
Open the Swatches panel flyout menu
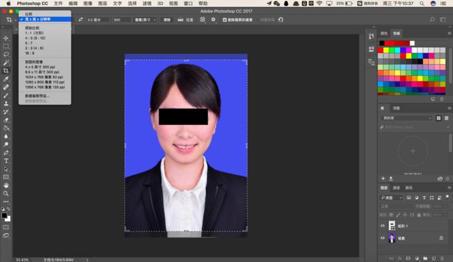[449, 33]
